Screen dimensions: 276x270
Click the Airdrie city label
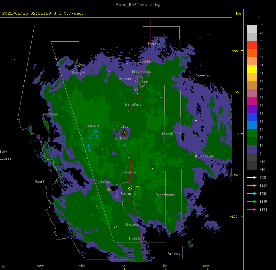129,172
